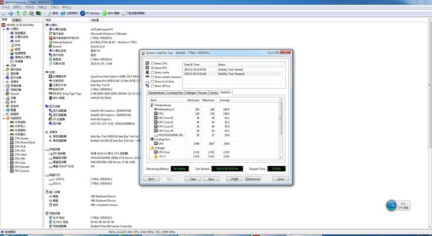Click the CPU Core #3 row in statistics

[215, 126]
